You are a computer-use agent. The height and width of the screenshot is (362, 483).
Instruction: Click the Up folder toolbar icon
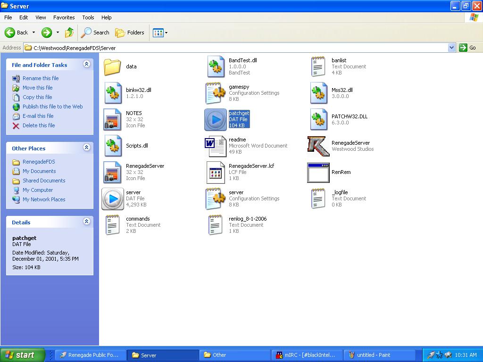coord(69,33)
